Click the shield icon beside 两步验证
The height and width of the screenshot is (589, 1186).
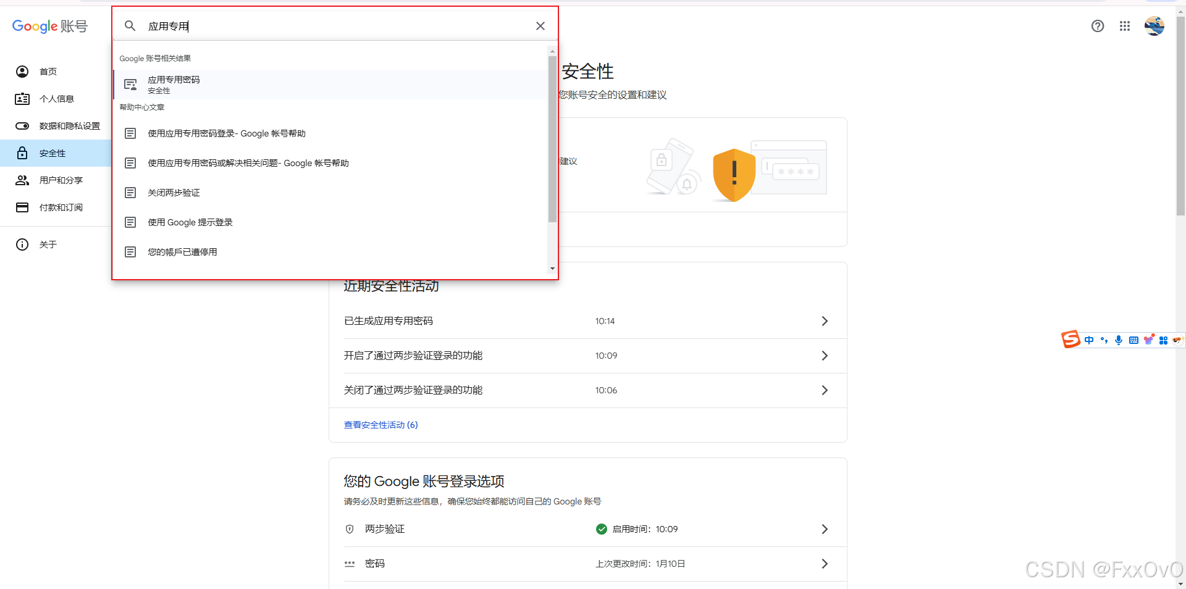coord(350,529)
